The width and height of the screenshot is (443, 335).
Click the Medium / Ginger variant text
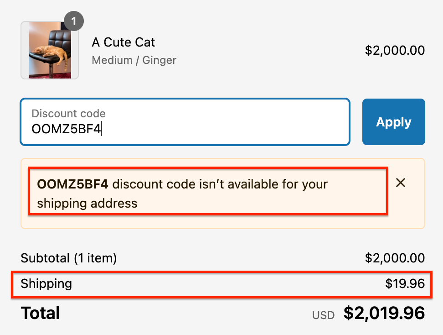point(134,60)
